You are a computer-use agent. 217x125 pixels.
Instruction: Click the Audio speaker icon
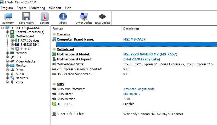coord(12,74)
